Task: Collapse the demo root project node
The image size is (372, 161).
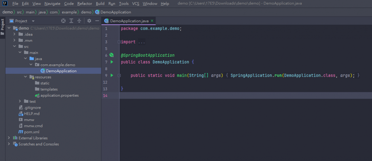Action: 9,28
